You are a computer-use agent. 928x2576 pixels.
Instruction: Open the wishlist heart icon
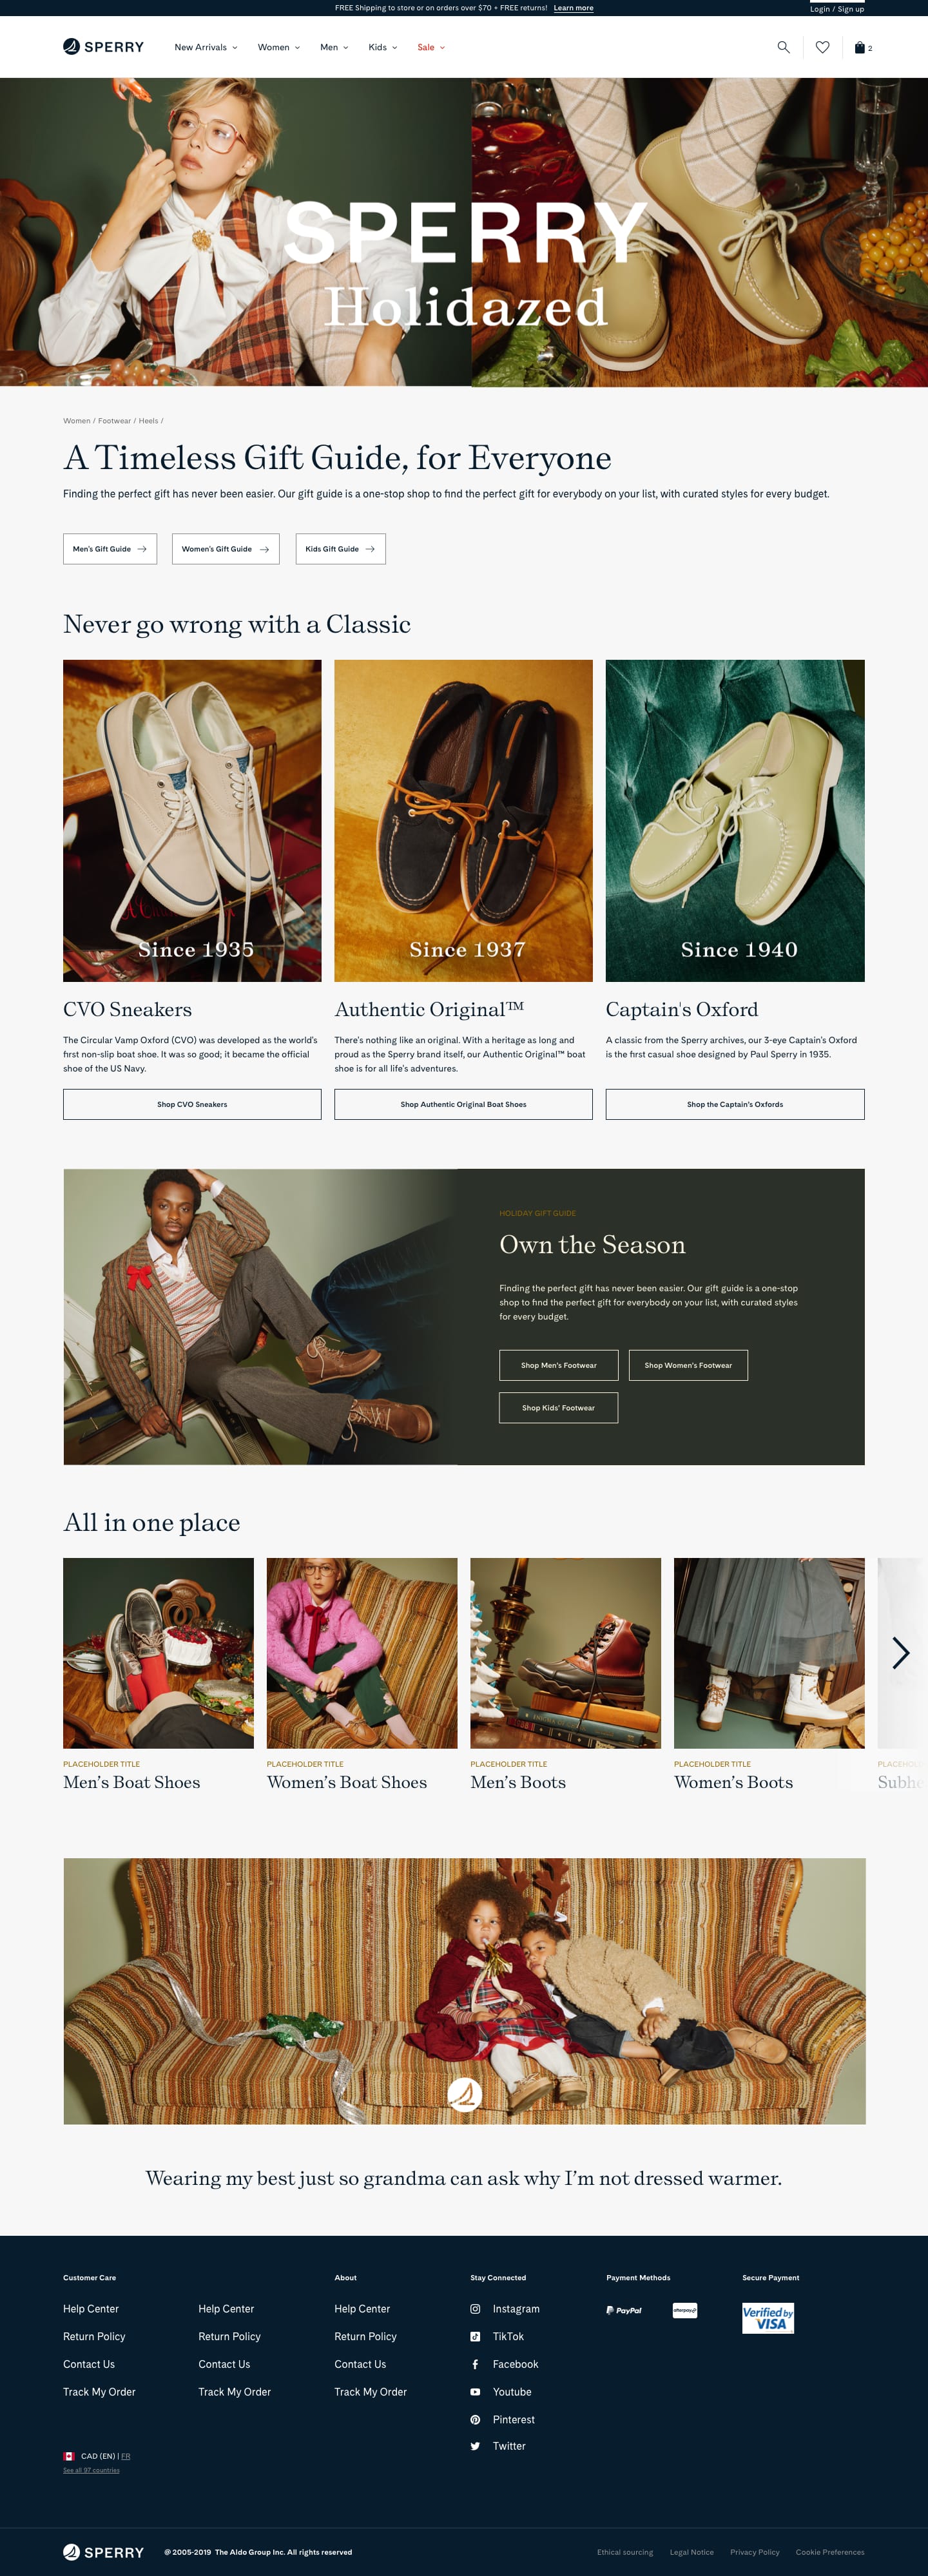click(822, 47)
